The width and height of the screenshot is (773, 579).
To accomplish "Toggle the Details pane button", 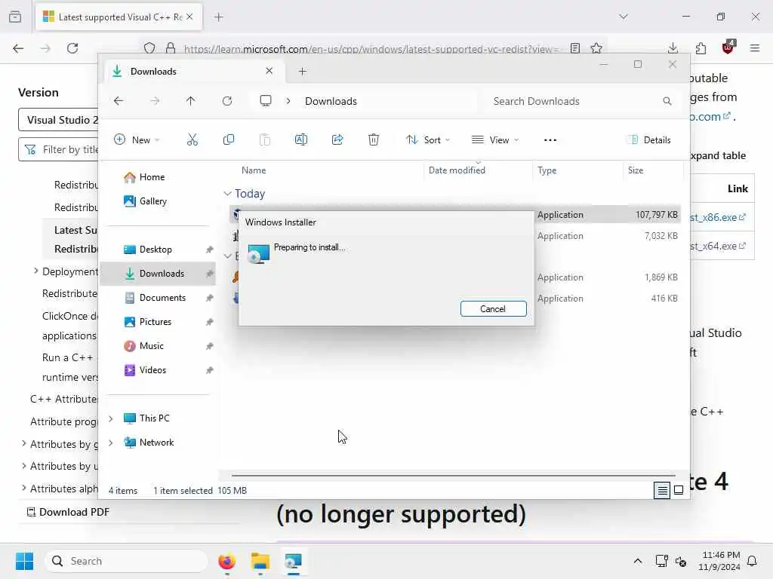I will 648,139.
